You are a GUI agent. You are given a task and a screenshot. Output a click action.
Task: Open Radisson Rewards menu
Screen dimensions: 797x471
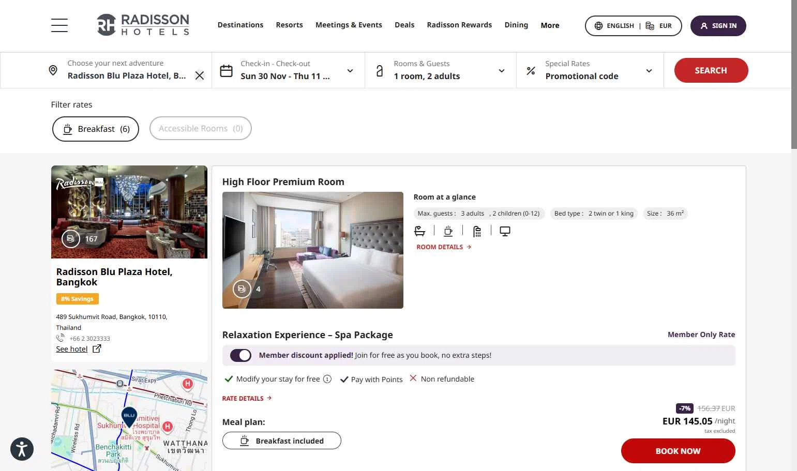459,25
